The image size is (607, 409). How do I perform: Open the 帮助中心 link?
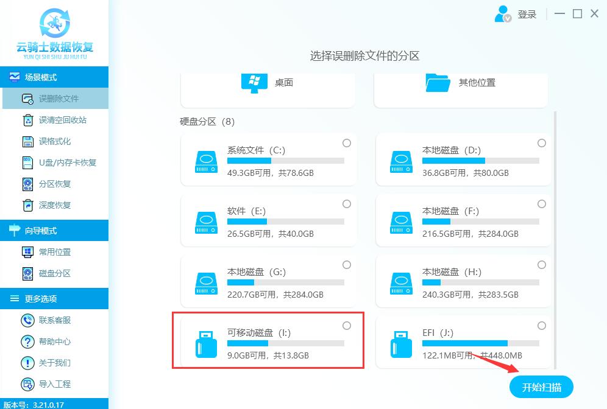(55, 341)
